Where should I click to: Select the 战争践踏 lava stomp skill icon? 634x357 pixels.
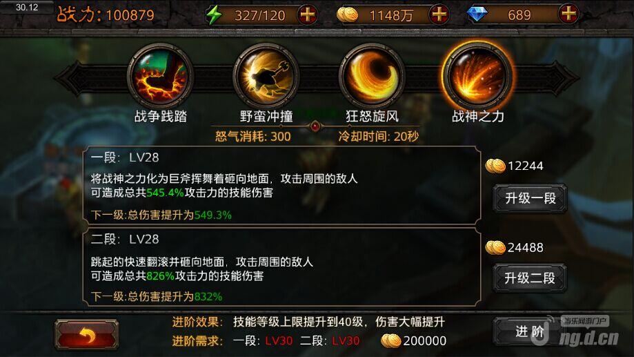pos(160,76)
